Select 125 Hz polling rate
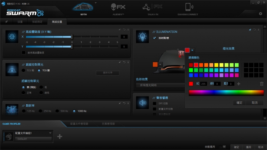Image resolution: width=267 pixels, height=150 pixels. (x=24, y=111)
